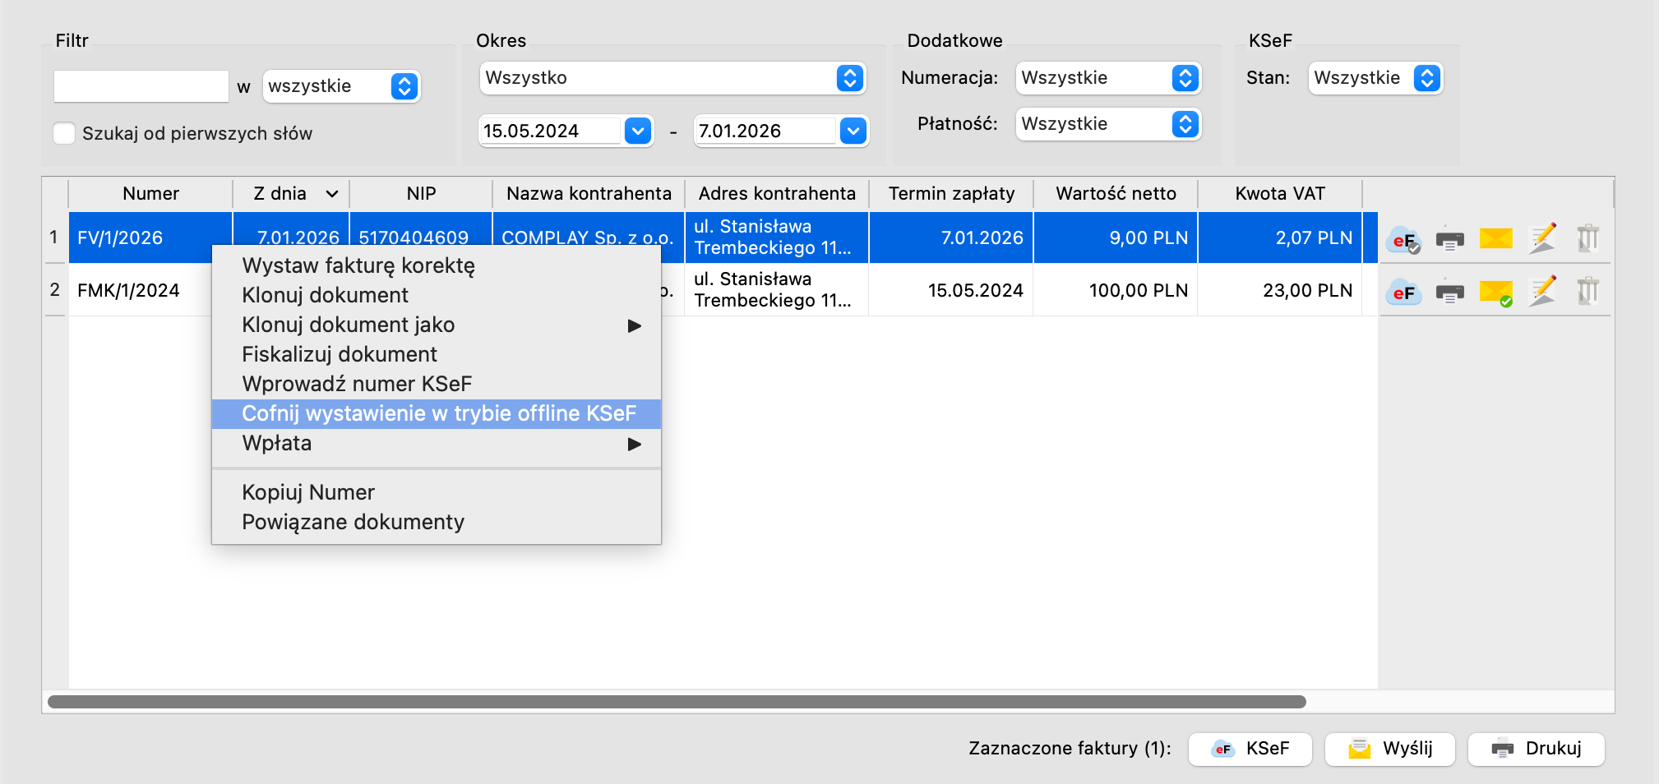Click the edit pencil icon for FV/1/2026
This screenshot has height=784, width=1659.
(x=1542, y=238)
